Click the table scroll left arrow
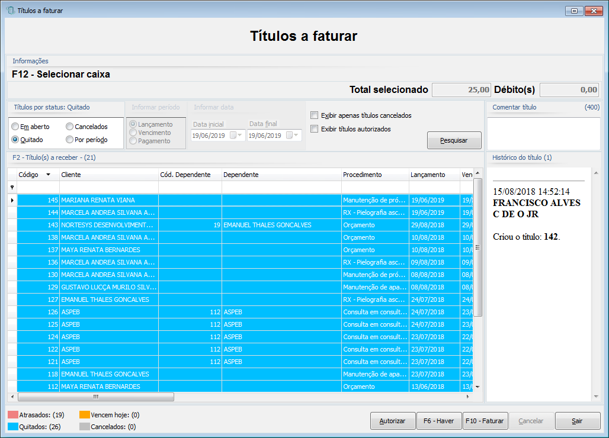This screenshot has width=609, height=438. pos(12,397)
